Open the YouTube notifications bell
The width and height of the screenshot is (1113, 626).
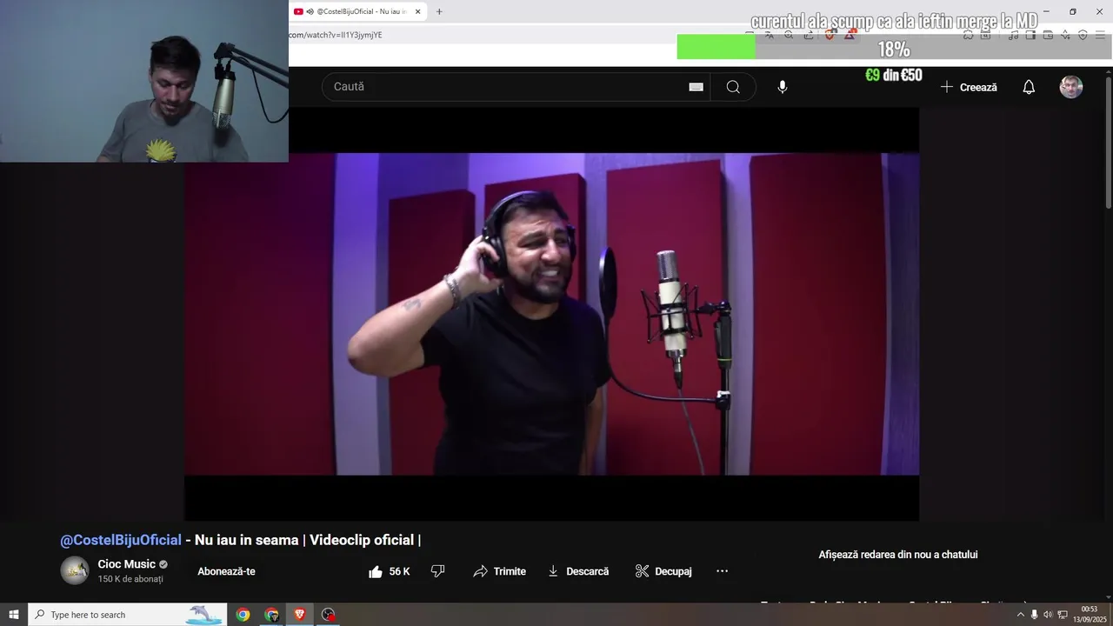point(1029,87)
